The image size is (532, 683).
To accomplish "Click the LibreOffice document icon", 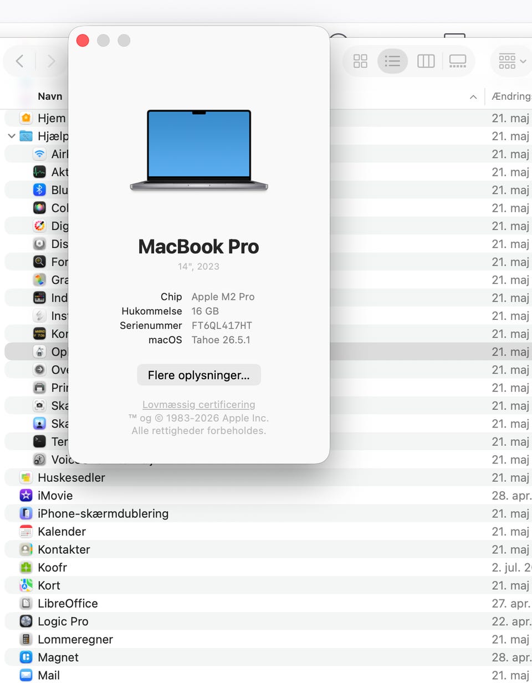I will [x=25, y=603].
